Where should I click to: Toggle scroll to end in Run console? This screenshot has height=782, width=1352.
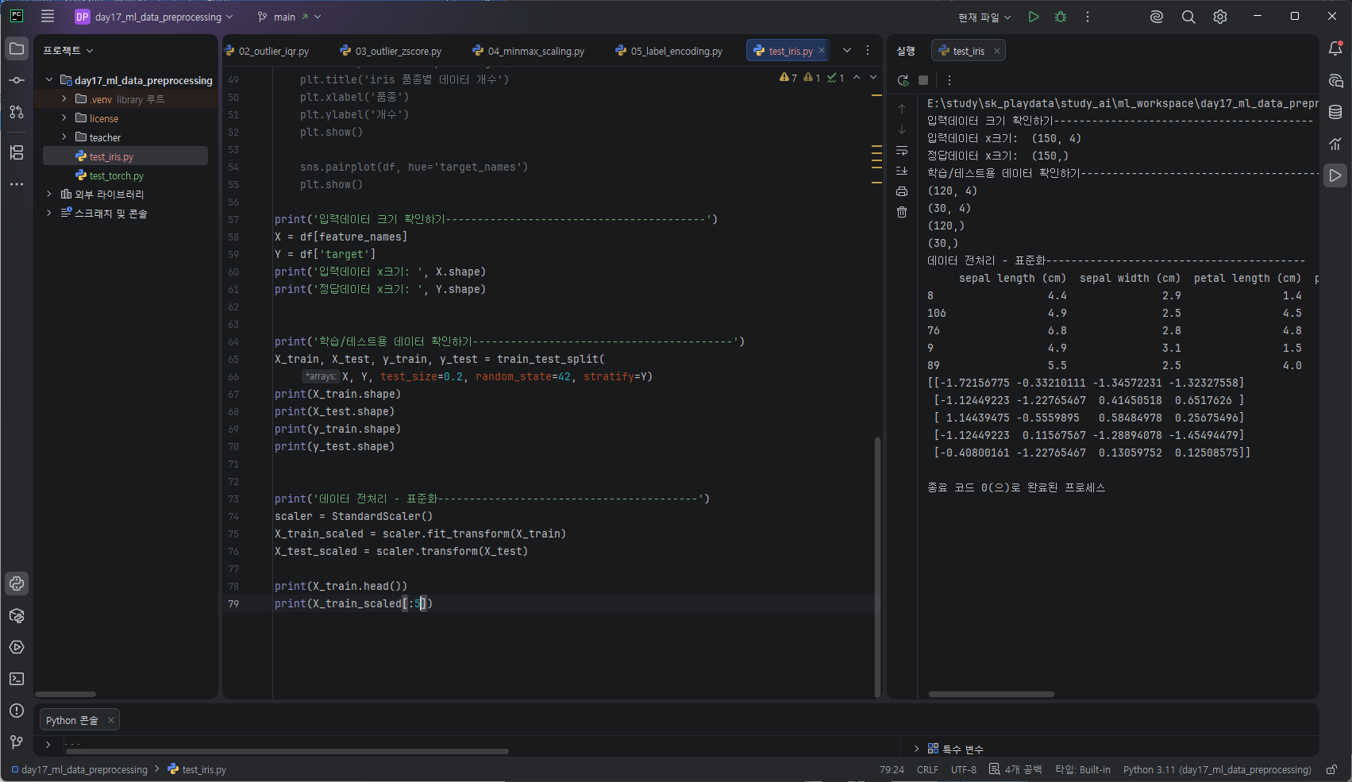[902, 171]
